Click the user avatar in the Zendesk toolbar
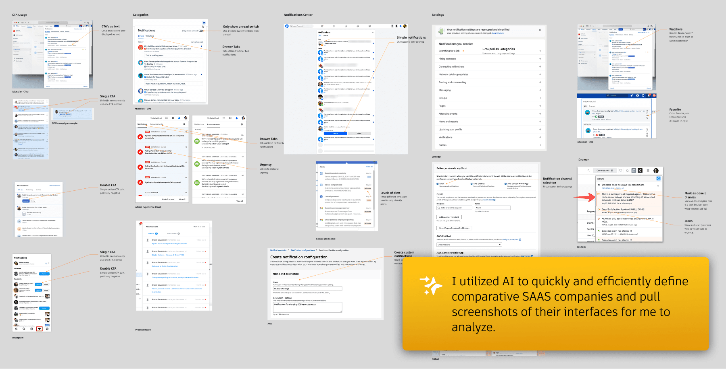726x369 pixels. 656,171
